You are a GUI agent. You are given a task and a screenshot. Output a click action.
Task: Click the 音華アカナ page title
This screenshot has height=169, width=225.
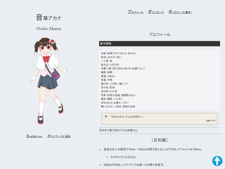point(48,18)
